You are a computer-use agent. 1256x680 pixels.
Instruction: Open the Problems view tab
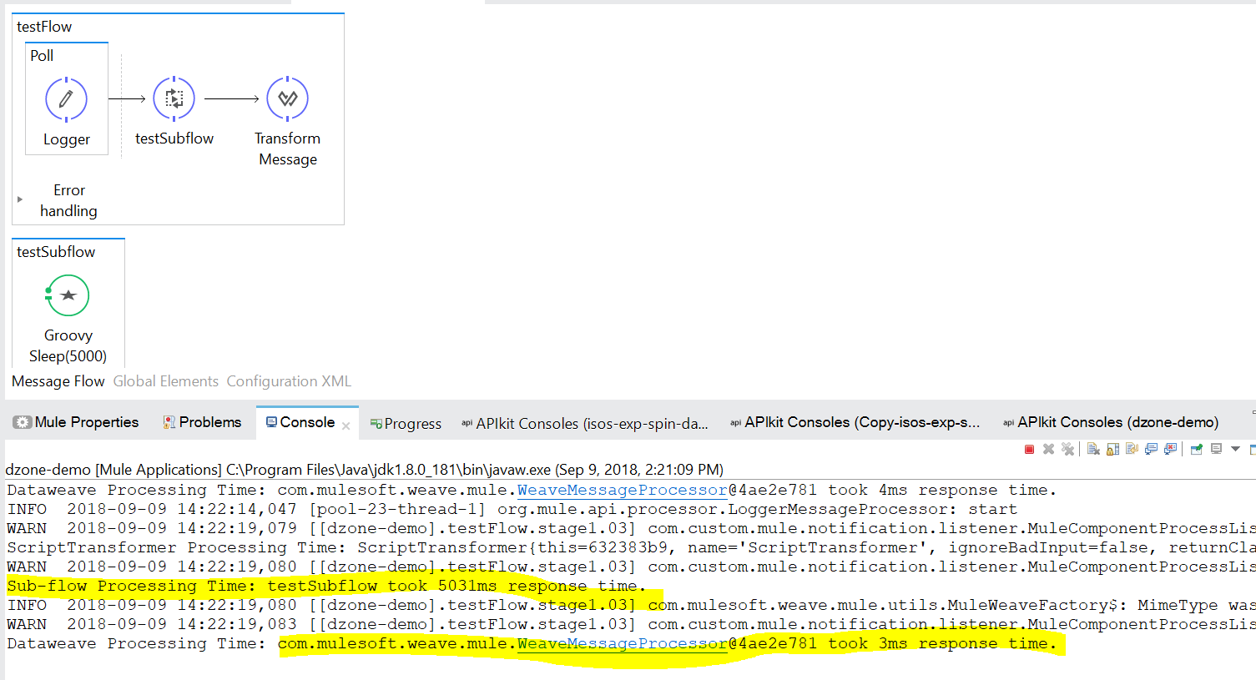[202, 422]
